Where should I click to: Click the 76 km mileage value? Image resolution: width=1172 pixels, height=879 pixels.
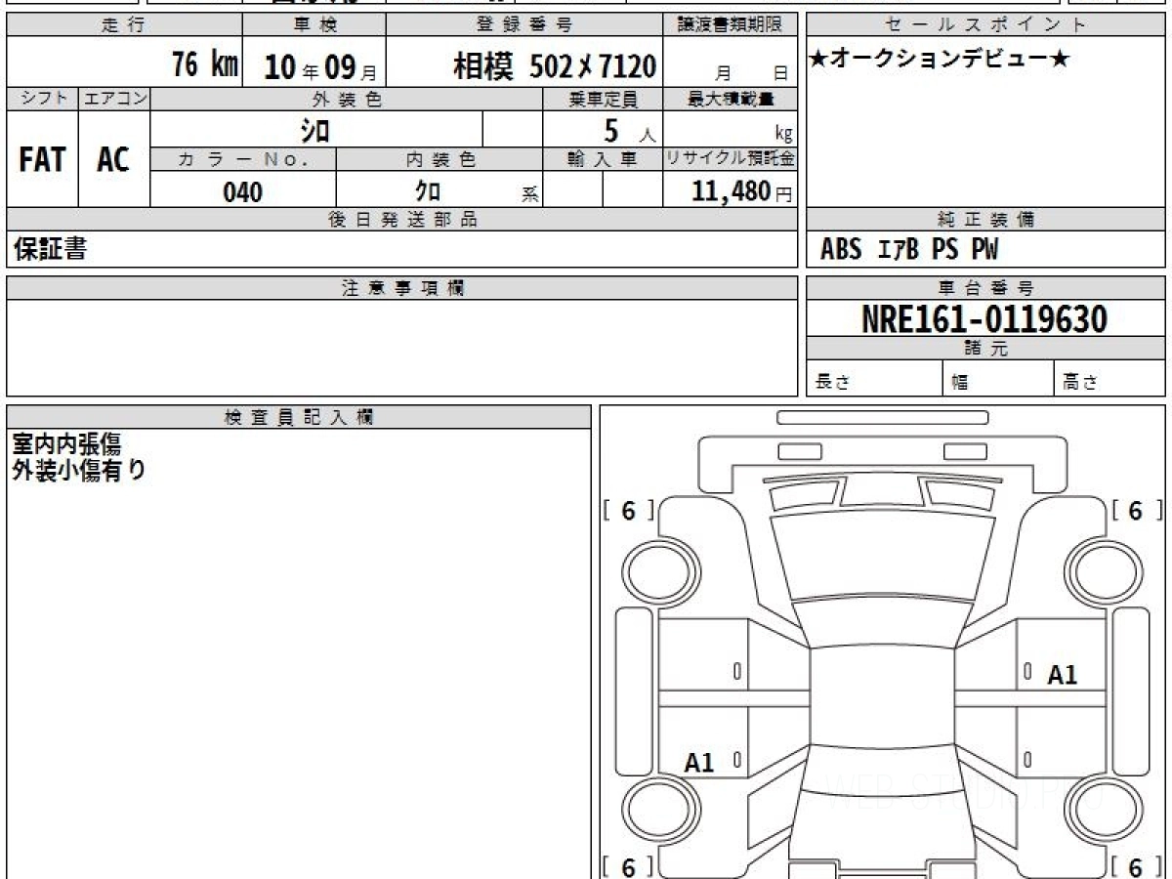pyautogui.click(x=204, y=65)
